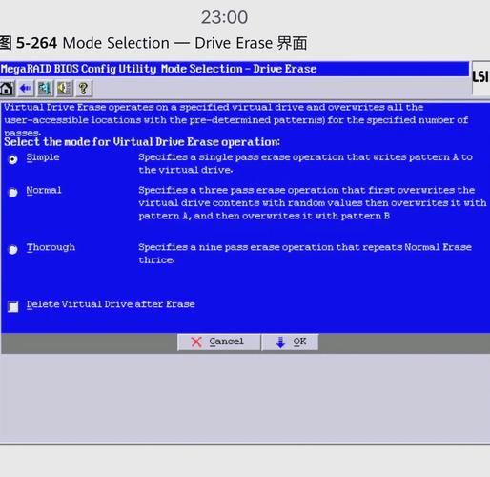Viewport: 490px width, 477px height.
Task: Click the Normal mode three pass description
Action: [313, 203]
